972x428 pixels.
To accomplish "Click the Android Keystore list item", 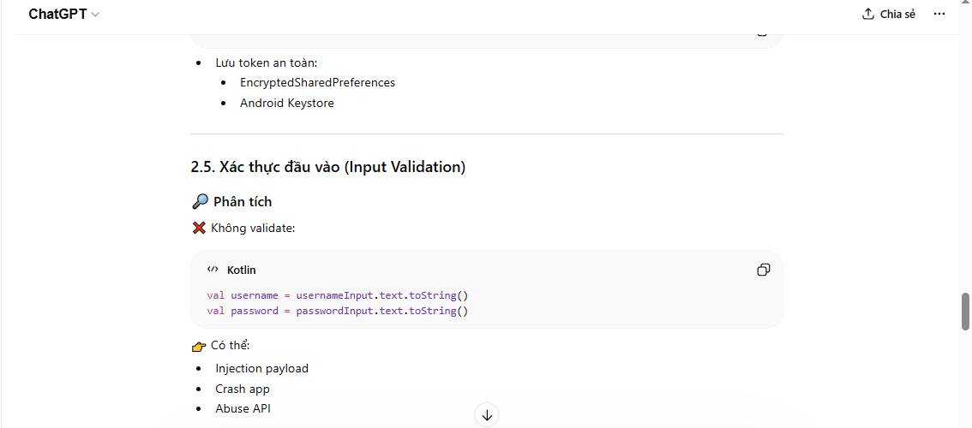I will click(286, 104).
